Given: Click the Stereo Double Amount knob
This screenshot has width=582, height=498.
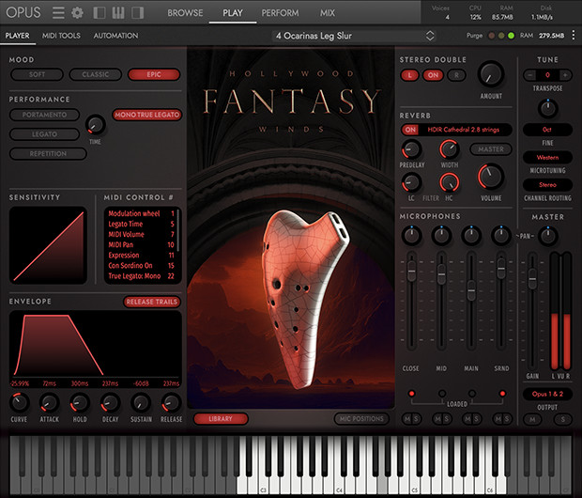Looking at the screenshot, I should coord(490,73).
